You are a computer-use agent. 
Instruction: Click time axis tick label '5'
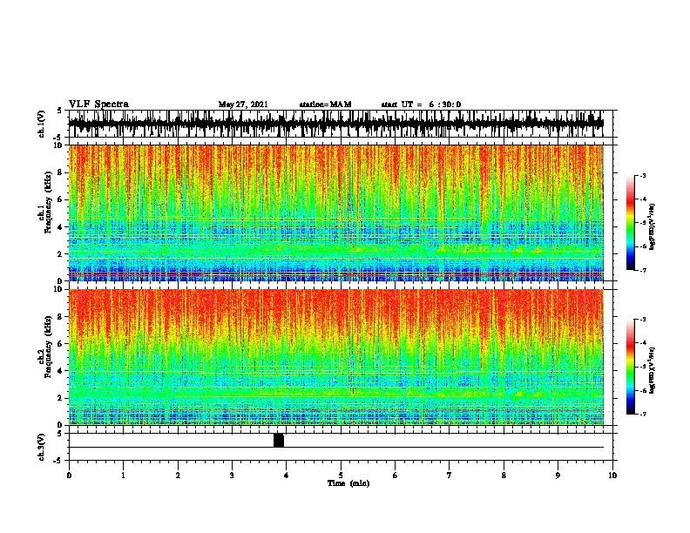[x=341, y=476]
